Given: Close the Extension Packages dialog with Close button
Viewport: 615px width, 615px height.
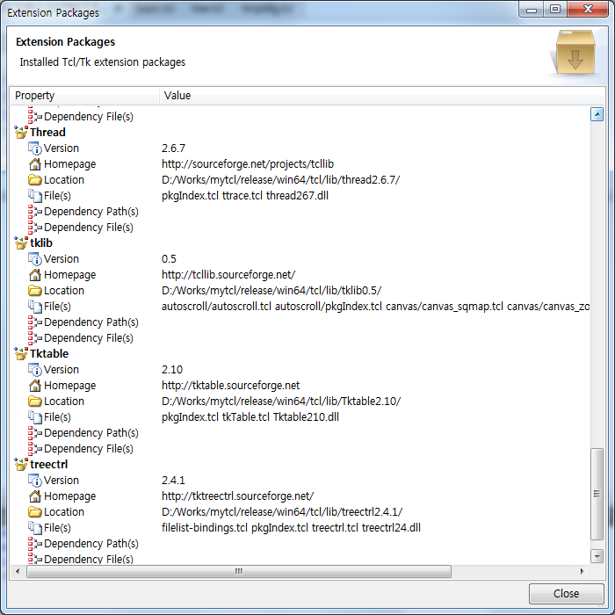Looking at the screenshot, I should [566, 593].
